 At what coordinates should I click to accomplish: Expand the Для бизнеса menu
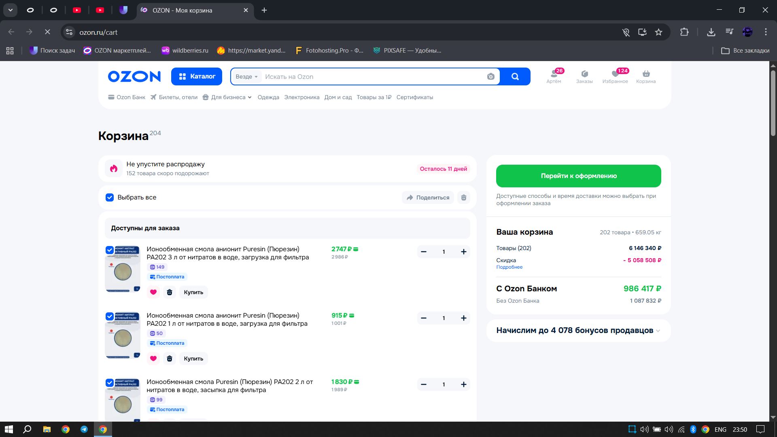pyautogui.click(x=227, y=97)
